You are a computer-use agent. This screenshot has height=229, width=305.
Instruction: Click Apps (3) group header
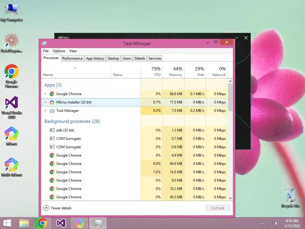pos(53,85)
